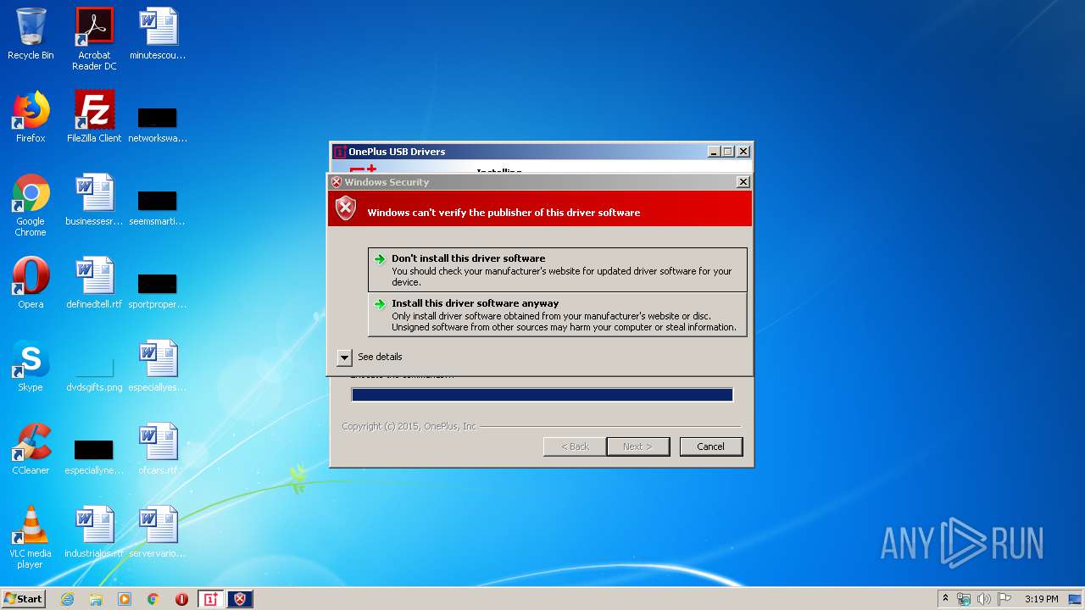
Task: Select ofcars.rtf document icon
Action: coord(158,449)
